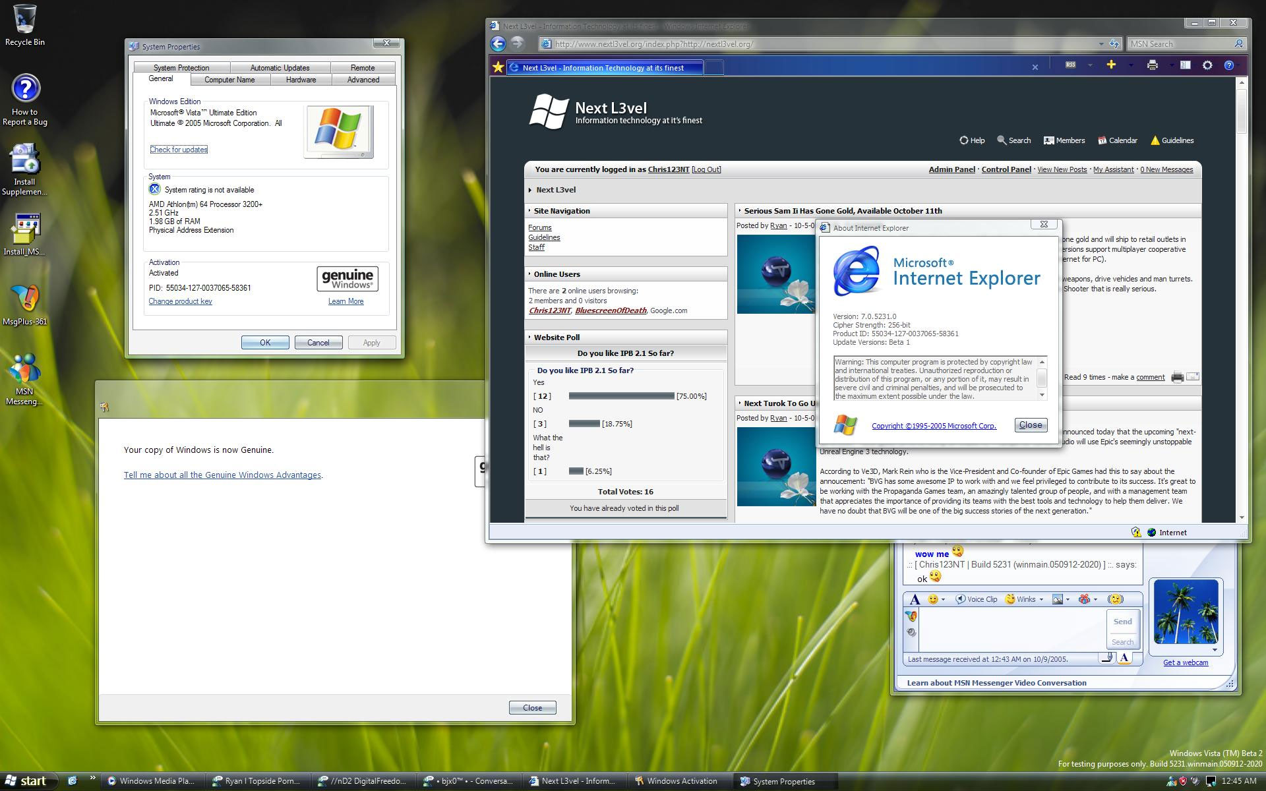Click the printer icon in IE toolbar
The image size is (1266, 791).
click(x=1152, y=65)
